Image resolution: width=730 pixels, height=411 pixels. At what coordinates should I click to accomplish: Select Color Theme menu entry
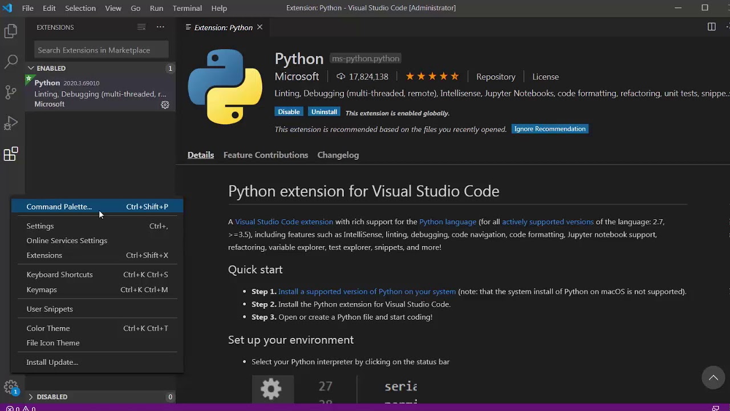[97, 328]
